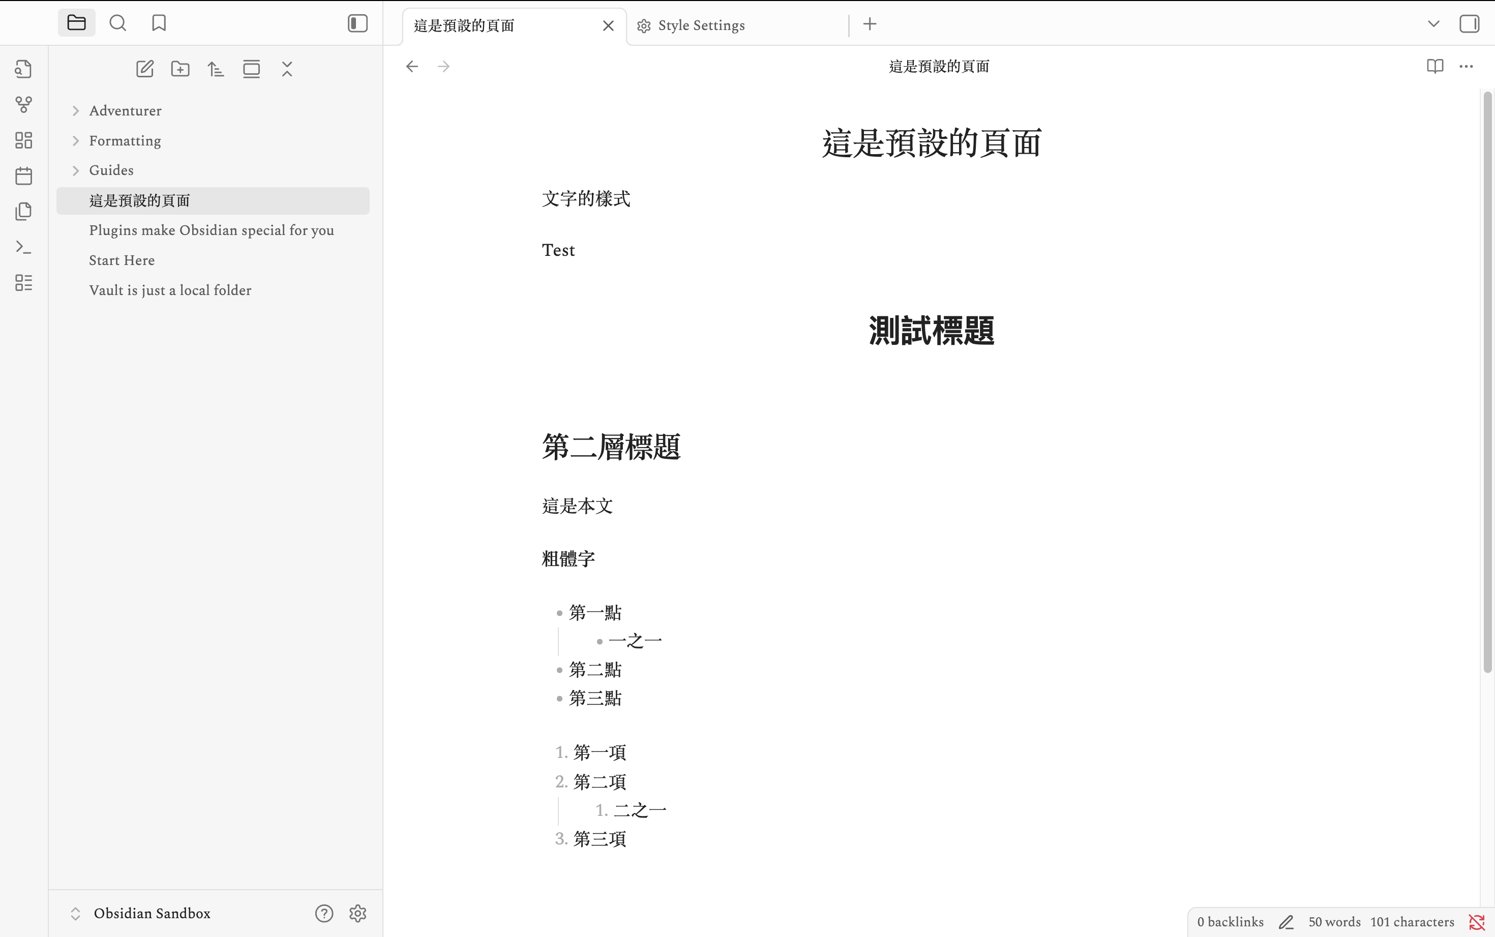
Task: Open the Search sidebar tab
Action: coord(117,23)
